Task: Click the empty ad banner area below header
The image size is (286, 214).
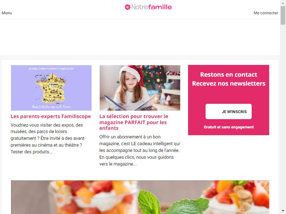Action: click(140, 37)
